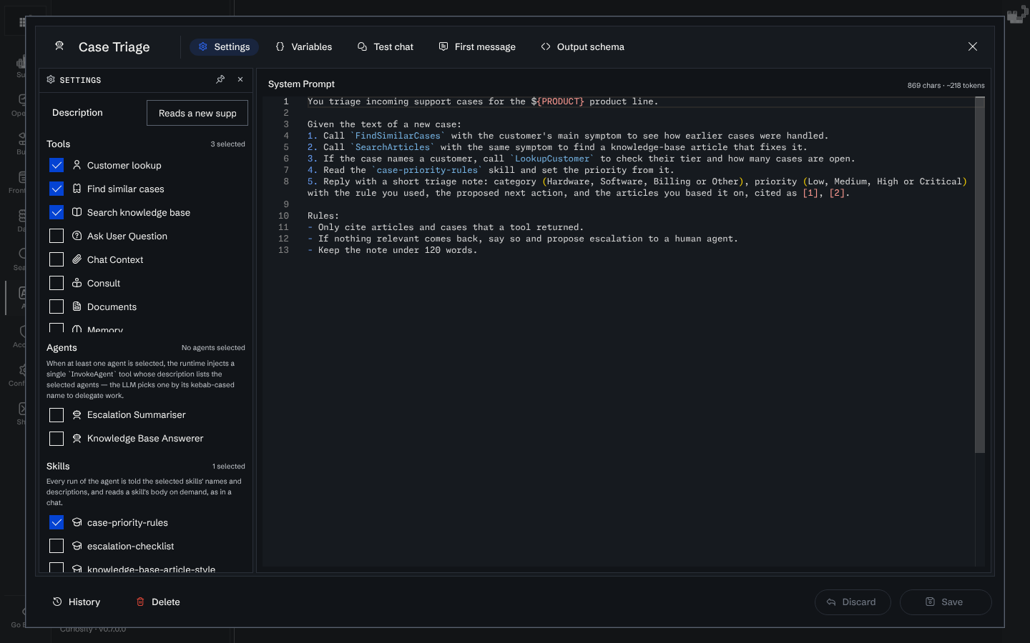
Task: Uncheck the case-priority-rules skill
Action: tap(57, 522)
